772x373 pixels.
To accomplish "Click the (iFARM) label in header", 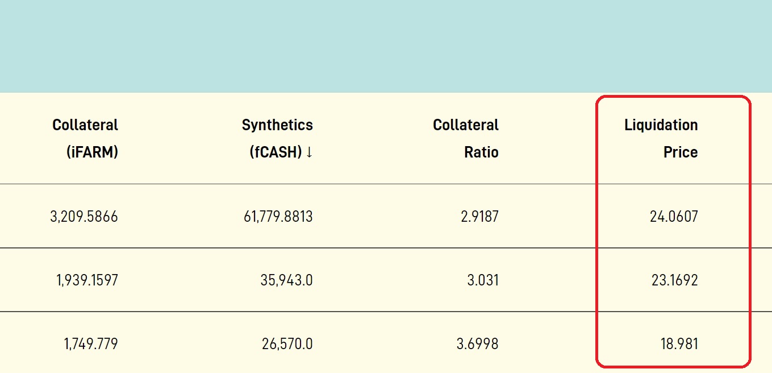I will [92, 152].
